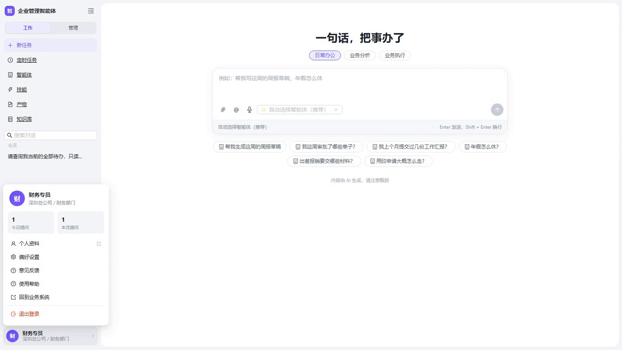This screenshot has height=350, width=622.
Task: Open 使用帮助 menu entry
Action: pyautogui.click(x=56, y=284)
